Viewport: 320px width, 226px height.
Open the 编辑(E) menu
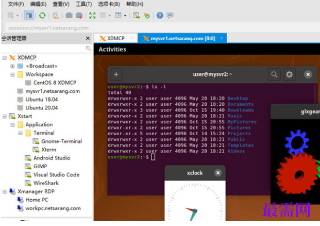pos(38,4)
